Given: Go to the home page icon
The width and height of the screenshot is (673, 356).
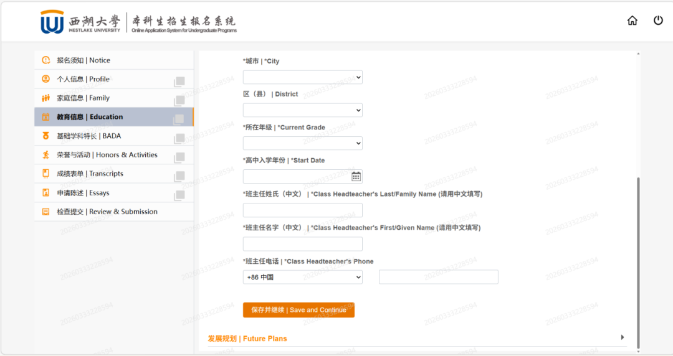Looking at the screenshot, I should 632,21.
